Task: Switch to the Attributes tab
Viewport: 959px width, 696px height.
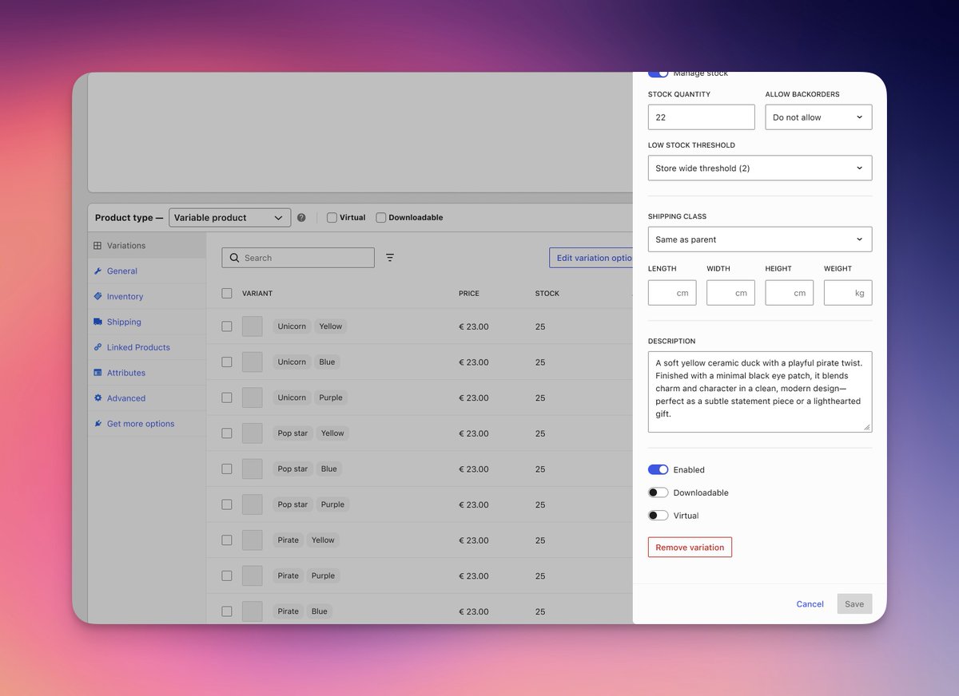Action: pos(147,373)
